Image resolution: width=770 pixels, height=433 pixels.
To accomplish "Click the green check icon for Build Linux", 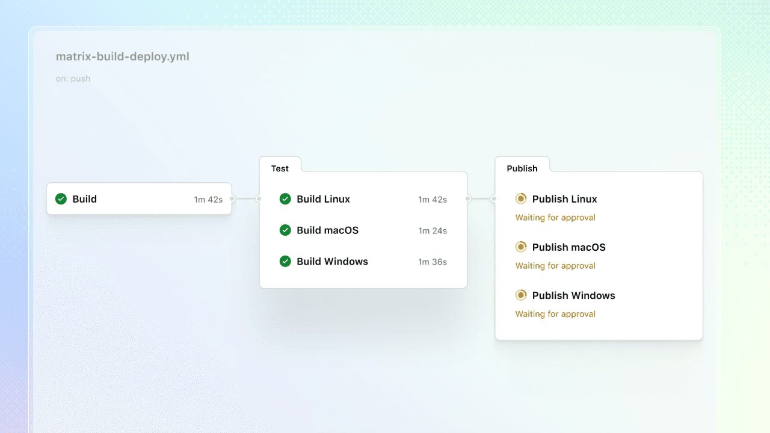I will click(x=285, y=199).
